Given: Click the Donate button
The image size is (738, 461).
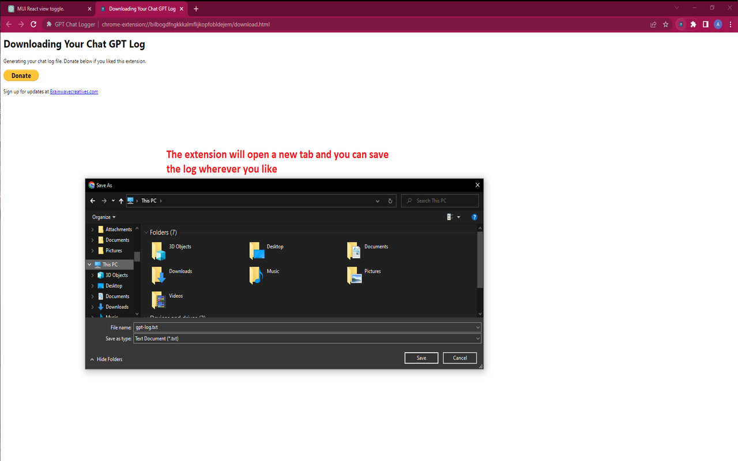Looking at the screenshot, I should (21, 75).
